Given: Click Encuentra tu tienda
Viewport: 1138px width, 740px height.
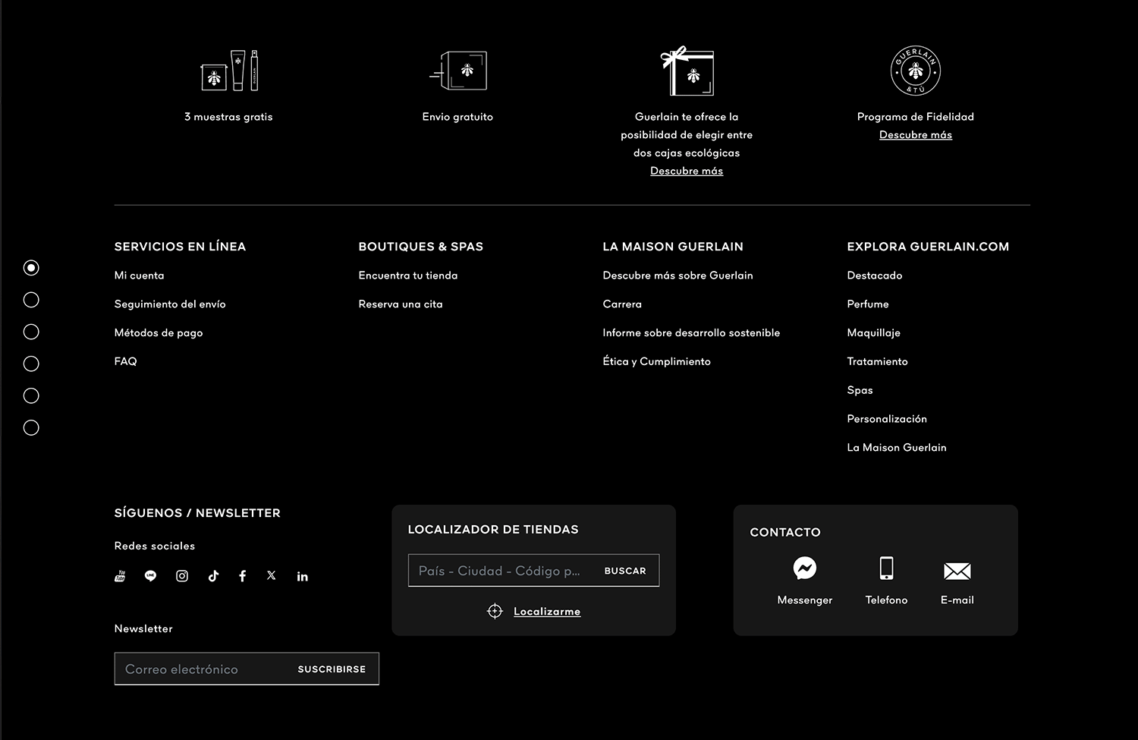Looking at the screenshot, I should tap(408, 275).
